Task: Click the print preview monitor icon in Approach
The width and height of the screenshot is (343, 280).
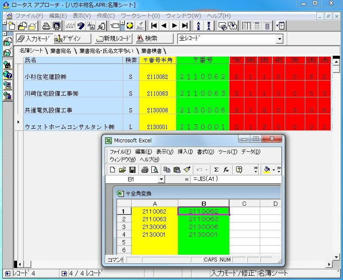Action: 57,26
